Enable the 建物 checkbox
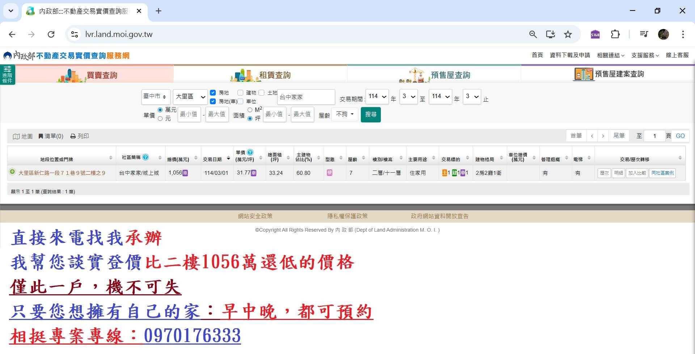 (240, 93)
